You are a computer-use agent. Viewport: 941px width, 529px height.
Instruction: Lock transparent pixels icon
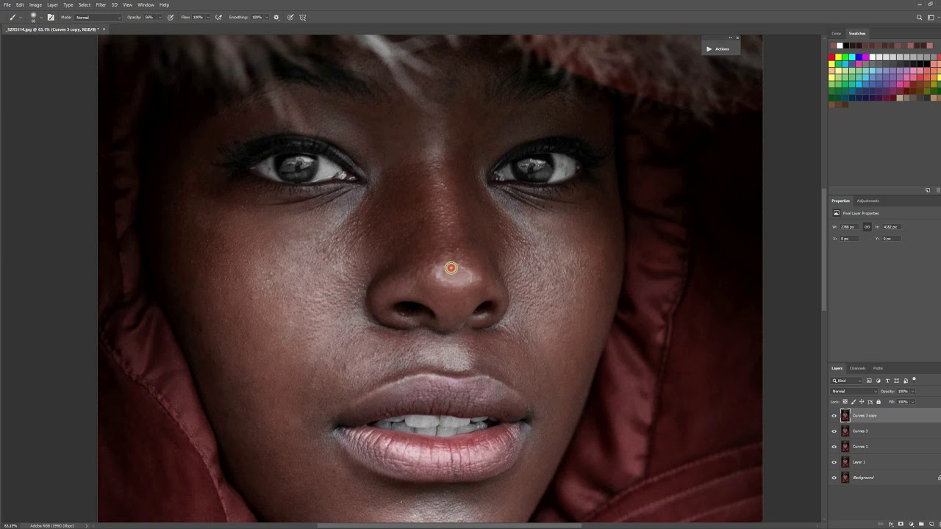(845, 402)
